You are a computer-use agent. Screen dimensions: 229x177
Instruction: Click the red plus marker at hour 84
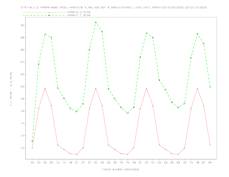click(x=210, y=145)
